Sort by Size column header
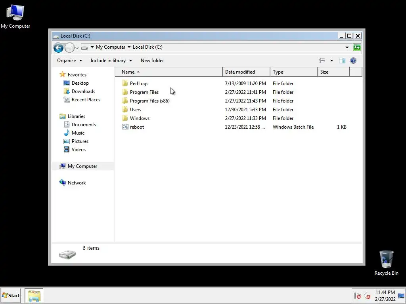The width and height of the screenshot is (406, 304). click(333, 72)
